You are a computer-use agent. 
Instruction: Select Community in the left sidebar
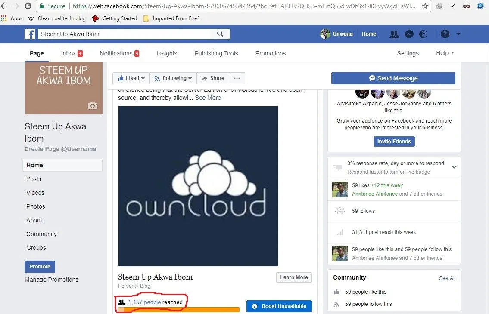pos(41,234)
